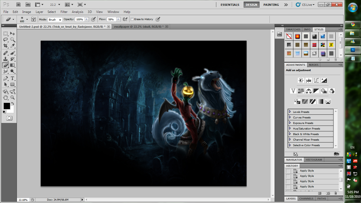
Task: Add a Levels adjustment
Action: (308, 80)
